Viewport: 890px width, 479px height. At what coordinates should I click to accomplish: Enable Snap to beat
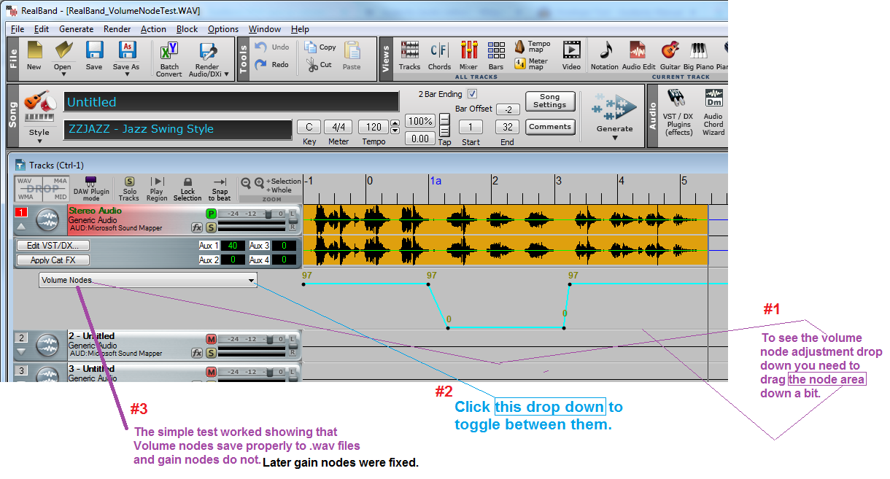(220, 188)
